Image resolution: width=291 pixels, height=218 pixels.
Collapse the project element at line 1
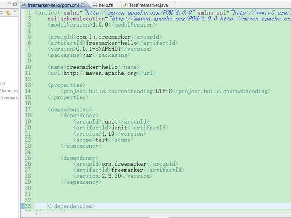(32, 13)
